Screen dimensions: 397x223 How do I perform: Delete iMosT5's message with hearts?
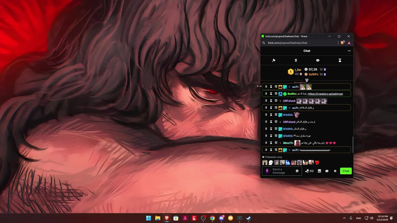tap(266, 143)
